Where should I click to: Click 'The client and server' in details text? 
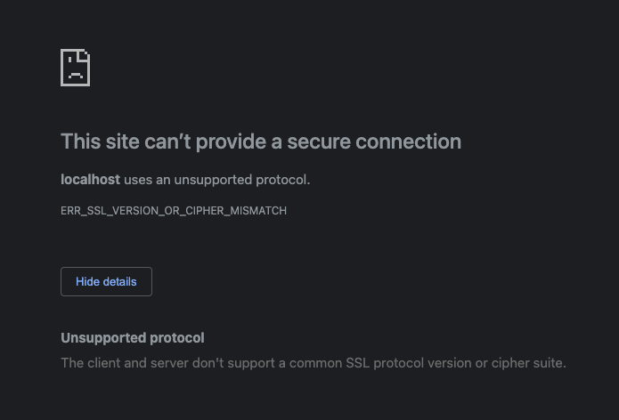(125, 363)
